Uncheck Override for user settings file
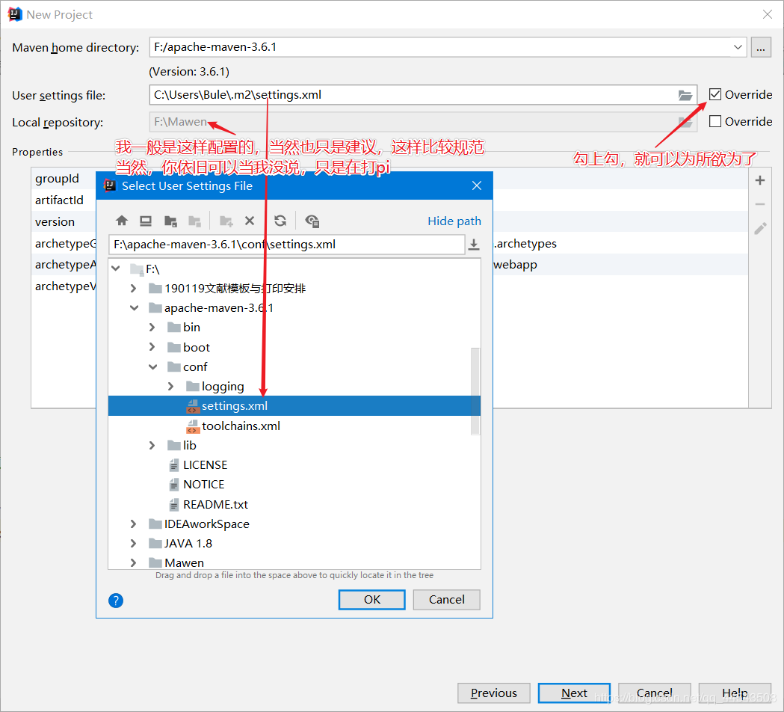Screen dimensions: 784x712 [715, 94]
